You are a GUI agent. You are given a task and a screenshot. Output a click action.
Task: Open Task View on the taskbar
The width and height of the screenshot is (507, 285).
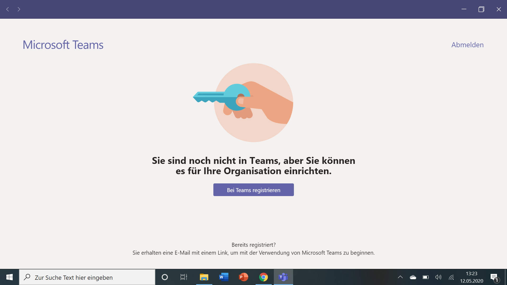(x=184, y=277)
